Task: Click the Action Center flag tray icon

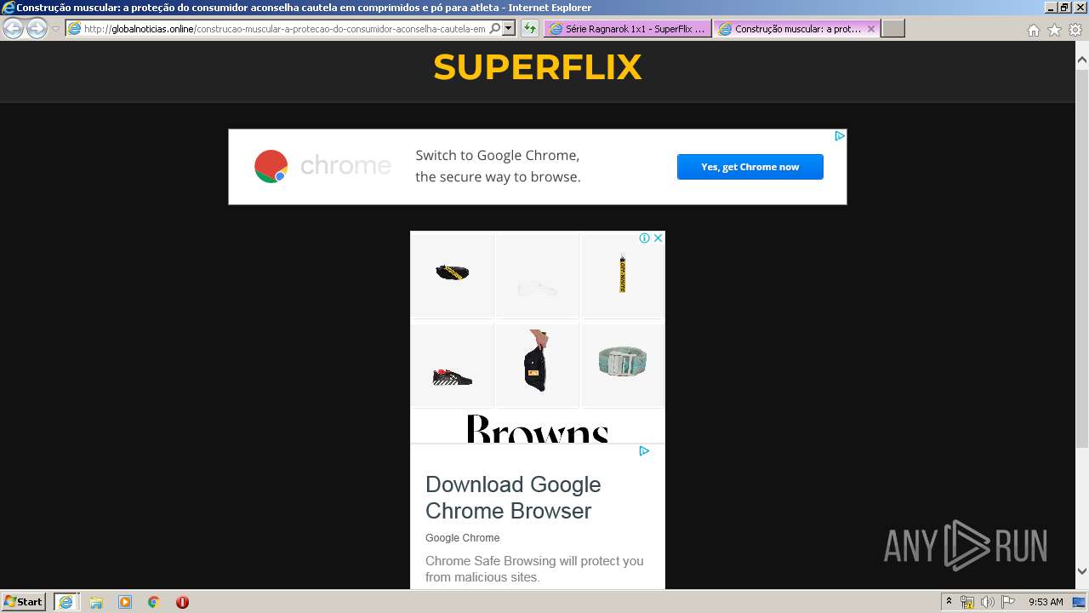Action: pyautogui.click(x=1008, y=602)
